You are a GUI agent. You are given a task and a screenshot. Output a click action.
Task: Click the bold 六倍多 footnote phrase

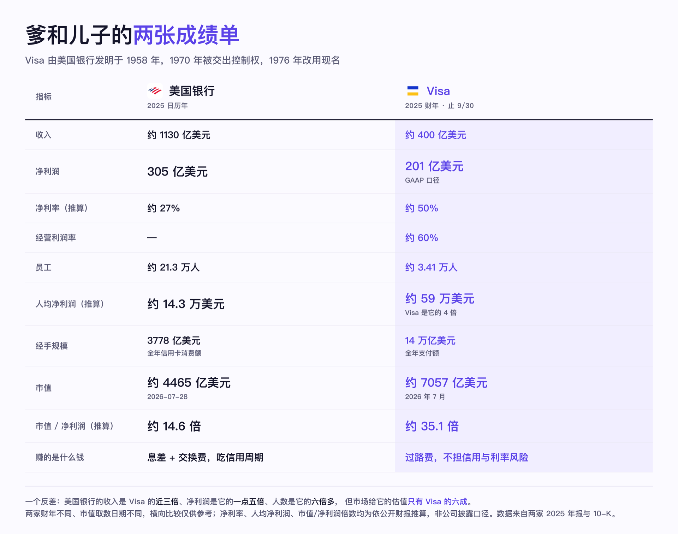[323, 501]
